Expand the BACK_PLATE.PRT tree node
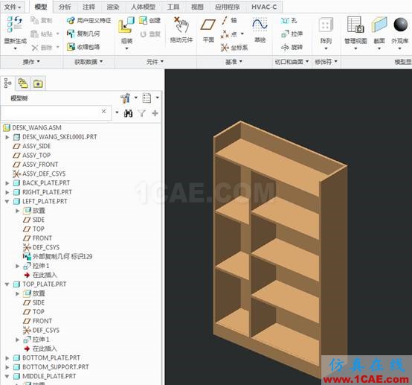The width and height of the screenshot is (412, 385). (7, 183)
